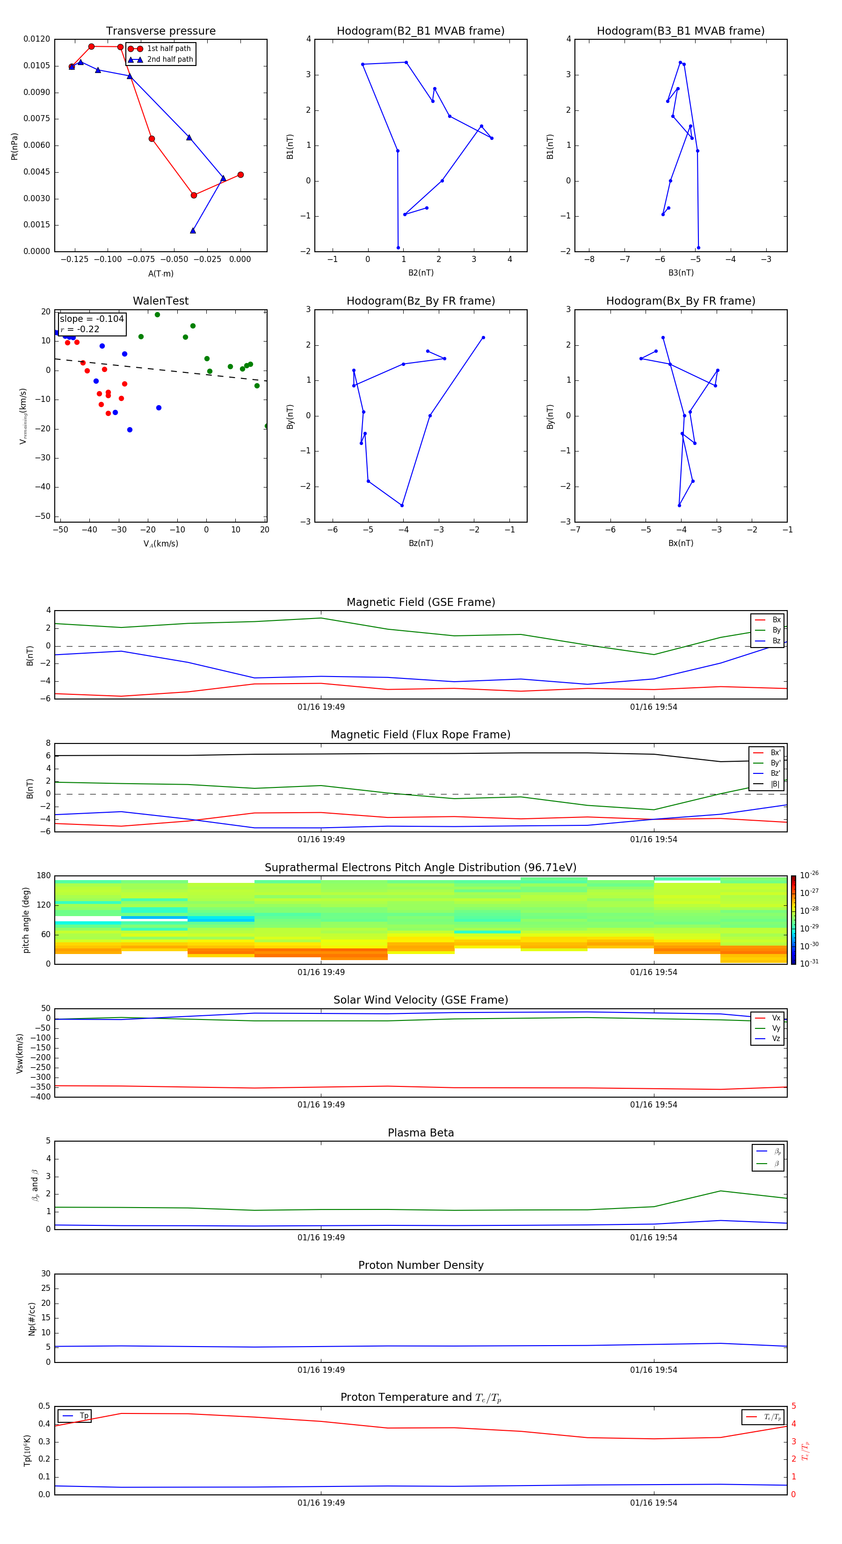Click the 10^-26 colorbar label

click(809, 875)
